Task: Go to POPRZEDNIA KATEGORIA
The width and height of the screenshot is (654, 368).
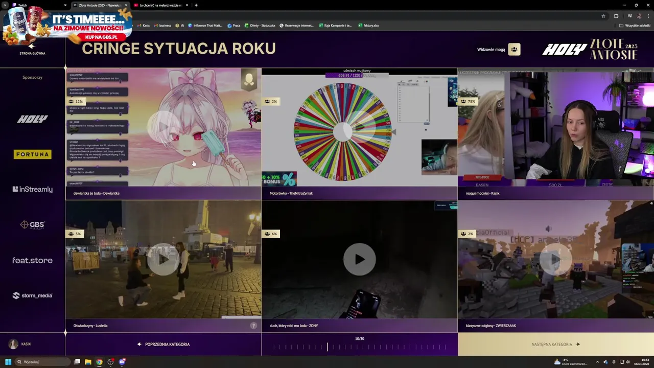Action: tap(163, 344)
